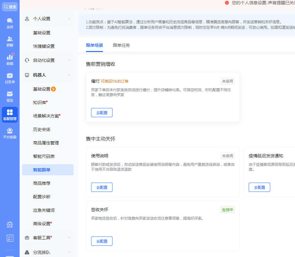295x257 pixels.
Task: Click the 数据 data statistics icon
Action: pyautogui.click(x=10, y=58)
